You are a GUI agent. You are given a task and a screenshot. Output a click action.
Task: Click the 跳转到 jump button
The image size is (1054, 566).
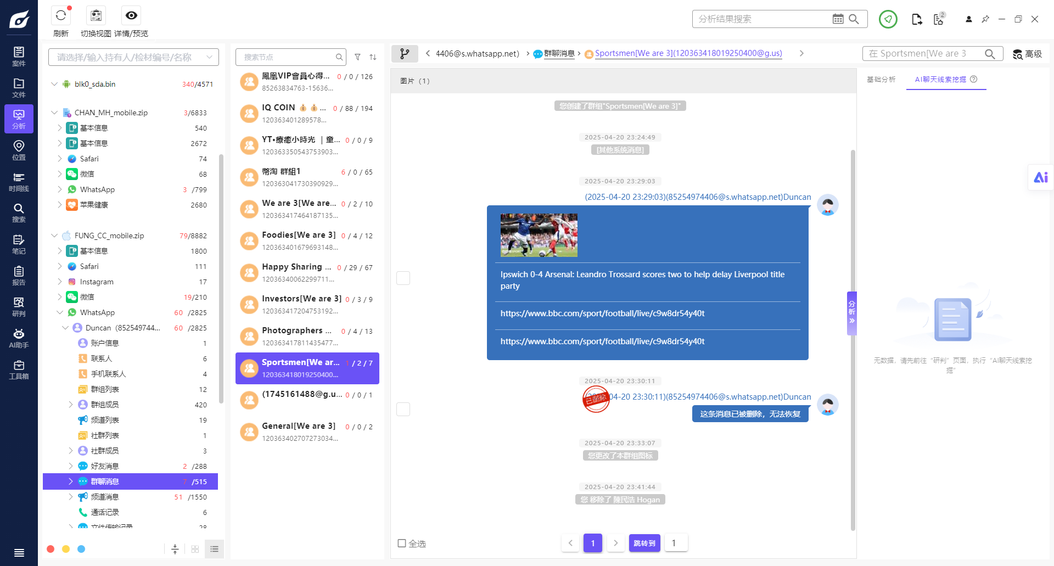click(x=644, y=543)
